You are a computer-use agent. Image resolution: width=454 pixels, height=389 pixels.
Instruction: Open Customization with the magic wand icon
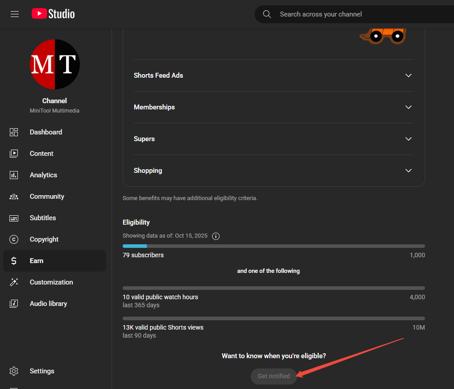pyautogui.click(x=14, y=282)
